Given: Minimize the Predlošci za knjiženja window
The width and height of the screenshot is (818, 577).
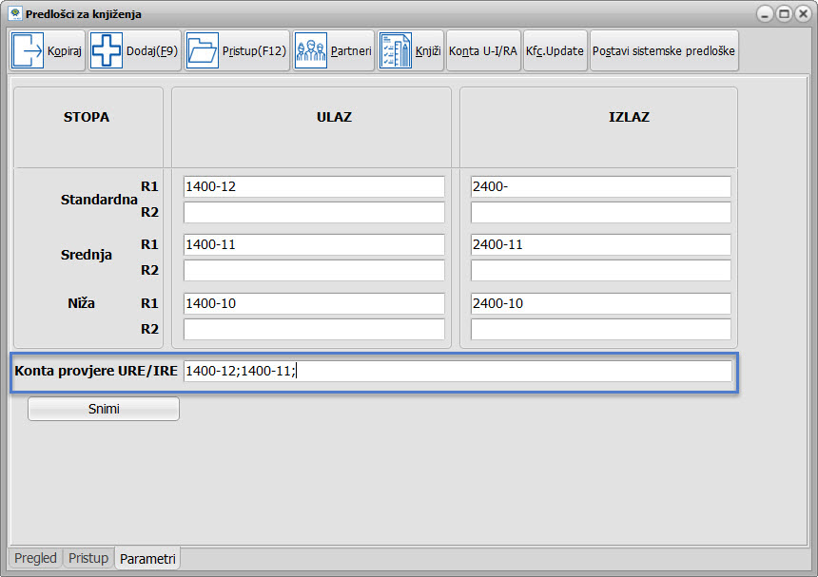Looking at the screenshot, I should (765, 14).
